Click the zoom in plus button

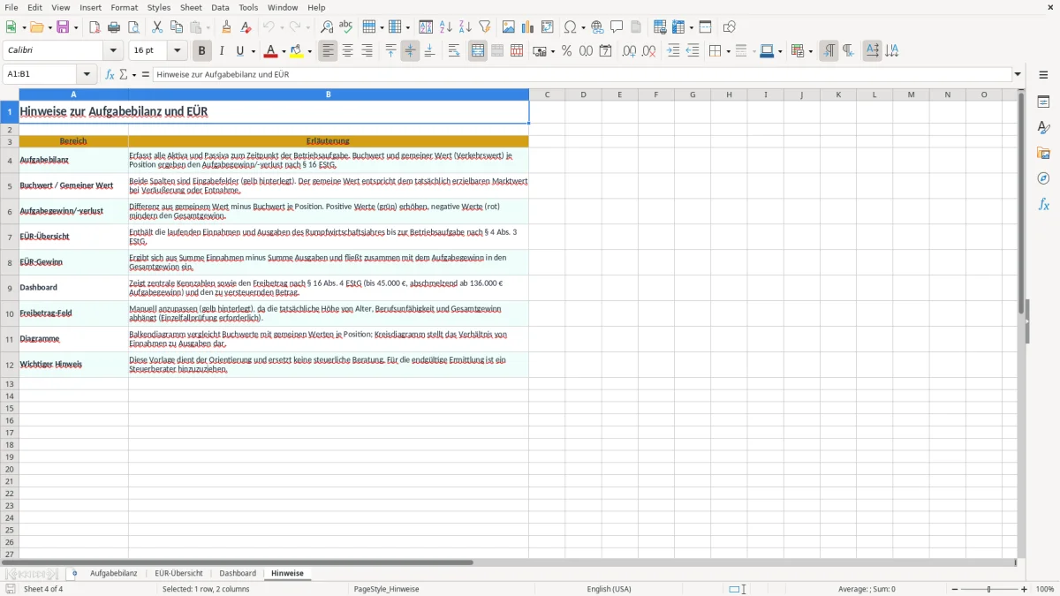1025,589
